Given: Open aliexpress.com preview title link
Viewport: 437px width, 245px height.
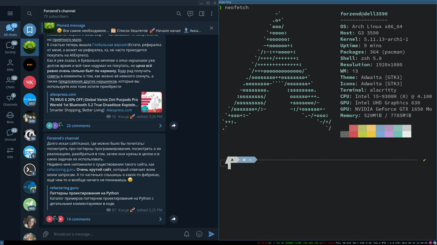Looking at the screenshot, I should tap(63, 94).
